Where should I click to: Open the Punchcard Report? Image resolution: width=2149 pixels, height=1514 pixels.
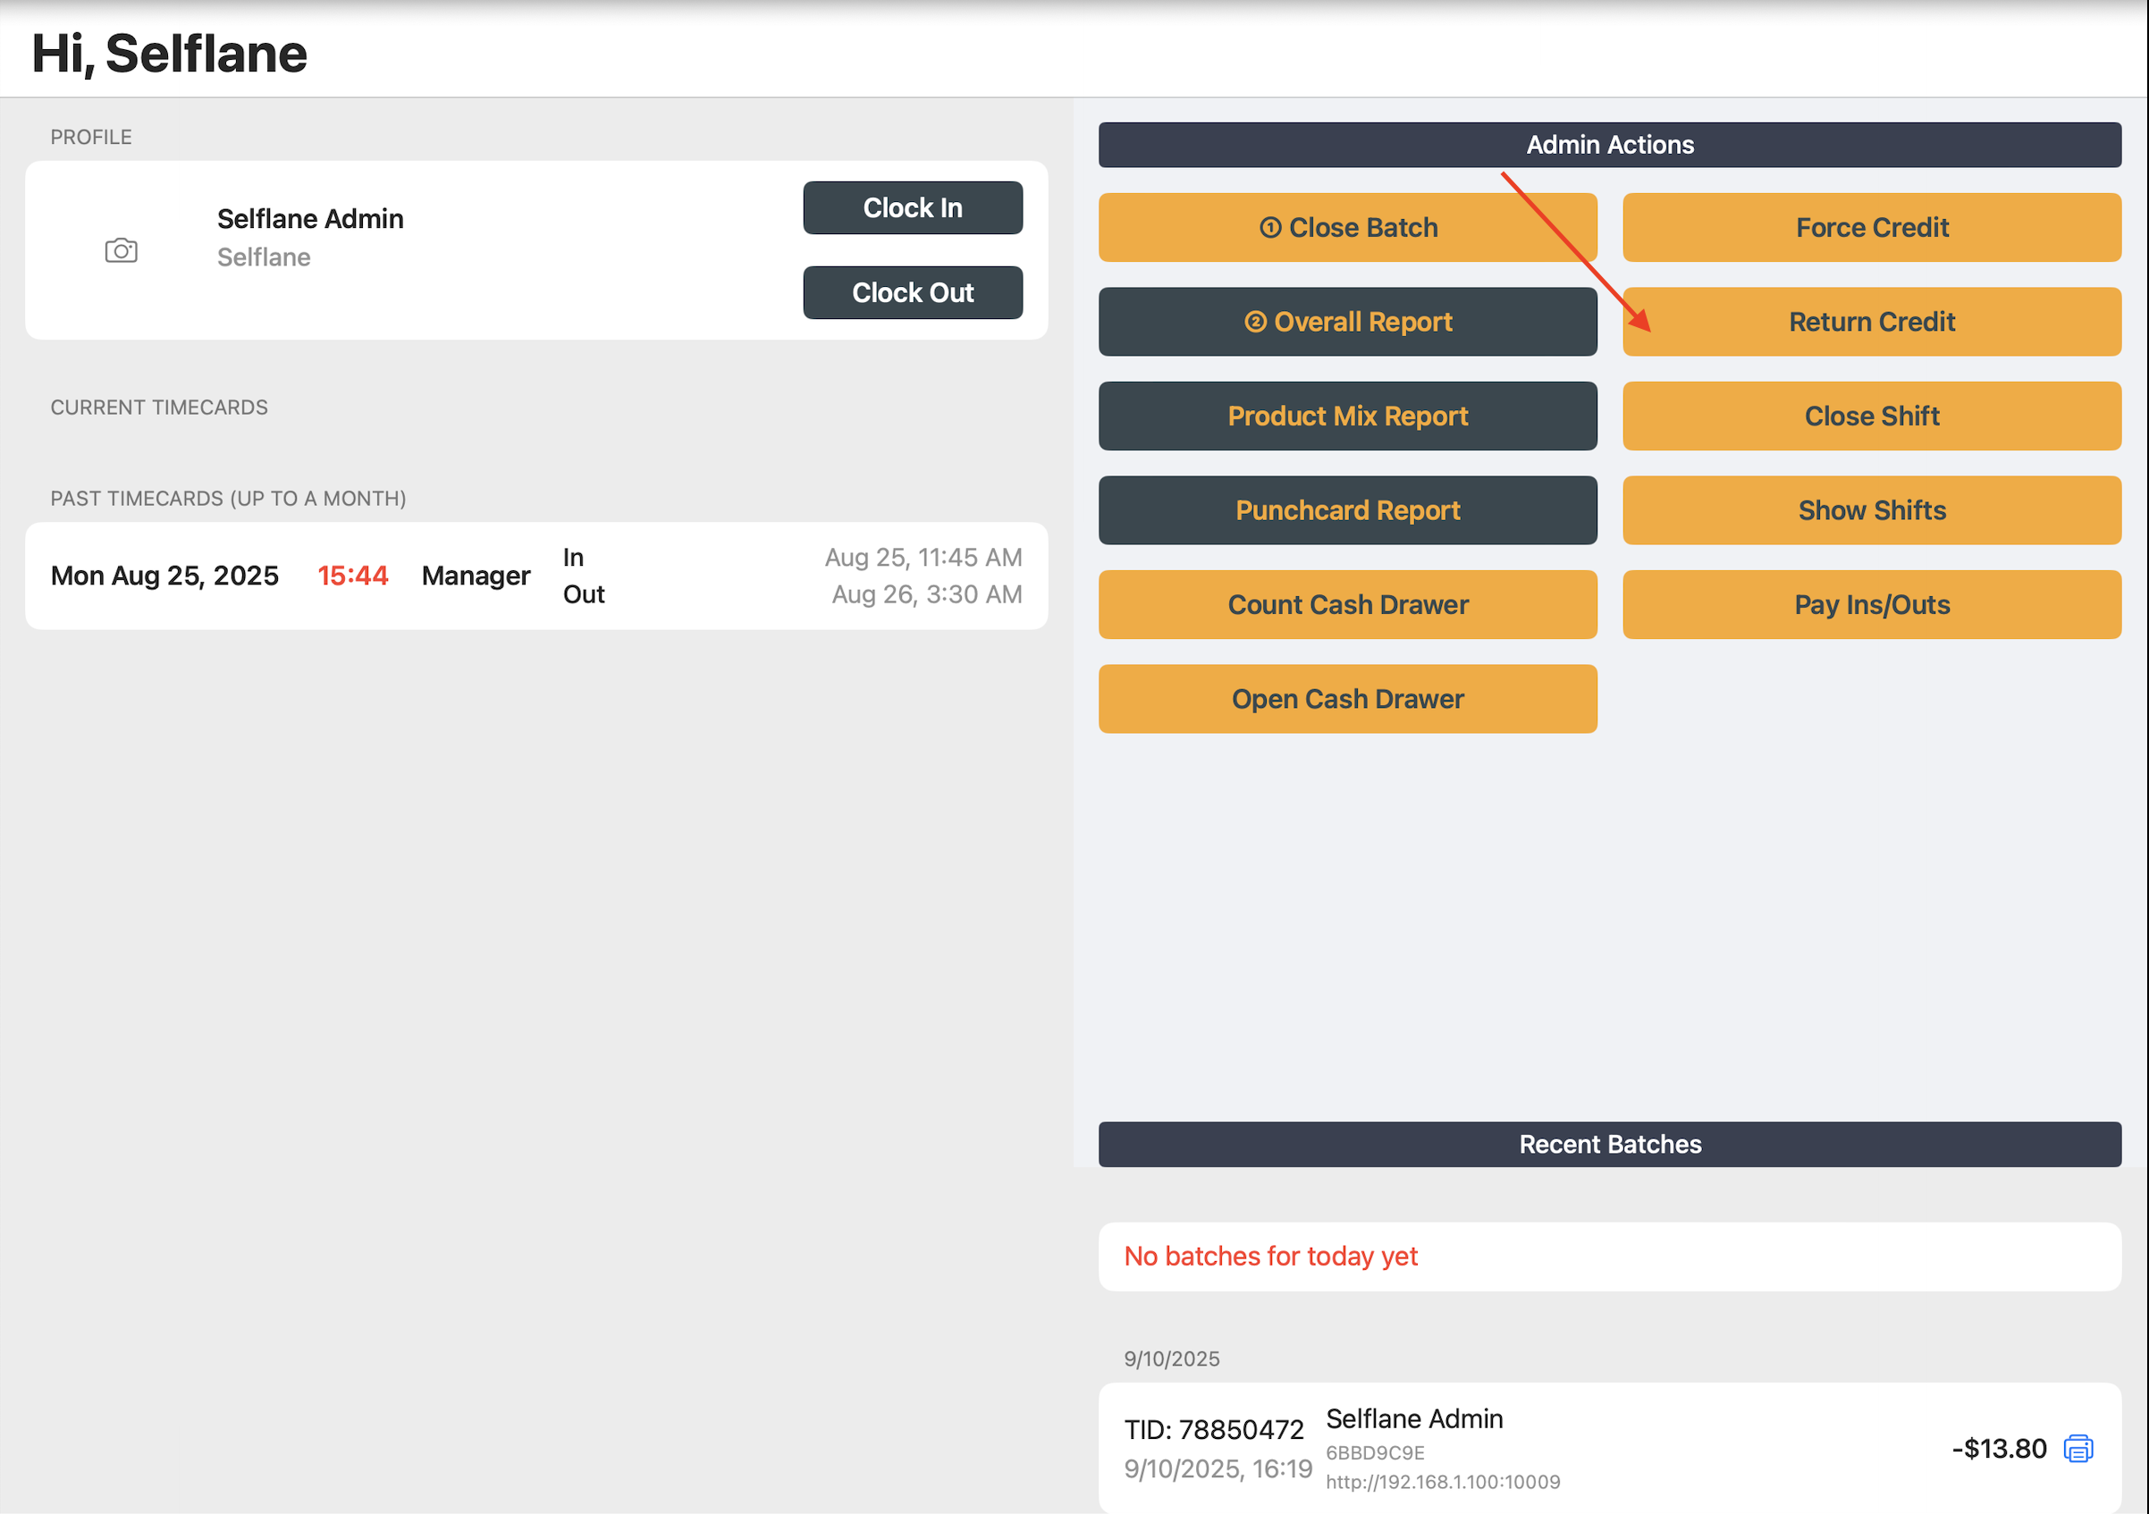pos(1347,511)
